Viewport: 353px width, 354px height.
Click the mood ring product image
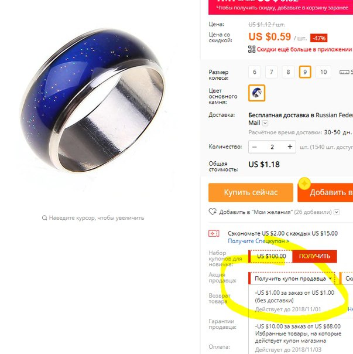[x=93, y=100]
